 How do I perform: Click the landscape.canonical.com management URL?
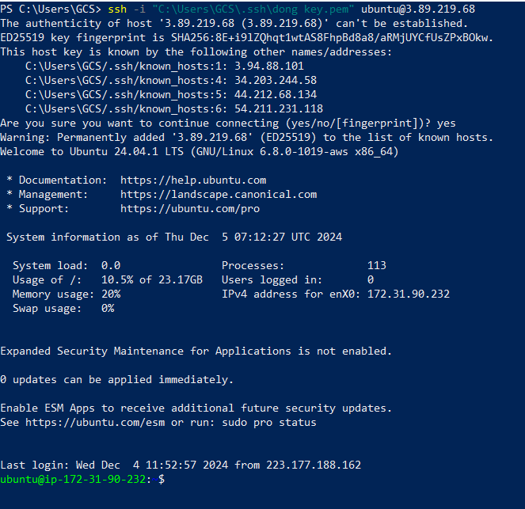click(219, 195)
